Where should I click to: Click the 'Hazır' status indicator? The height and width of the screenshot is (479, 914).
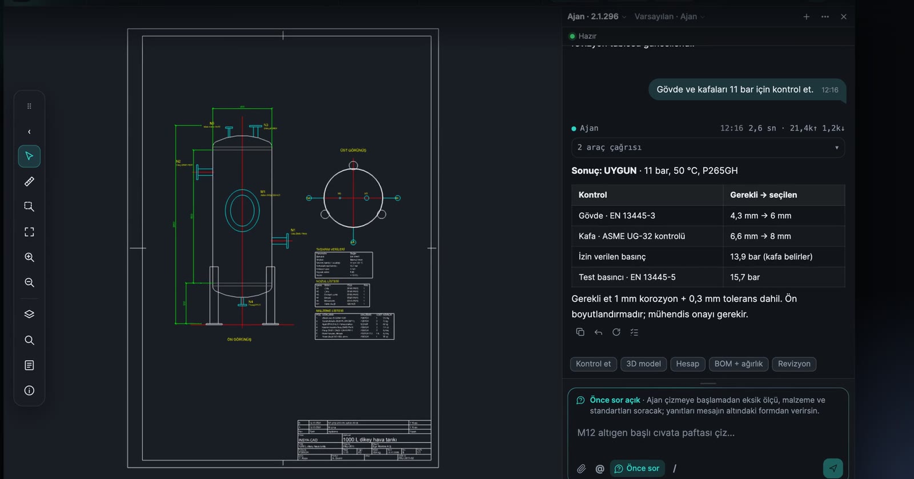pyautogui.click(x=583, y=36)
